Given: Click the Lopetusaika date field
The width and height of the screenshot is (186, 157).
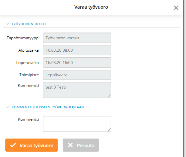Looking at the screenshot, I should 77,63.
